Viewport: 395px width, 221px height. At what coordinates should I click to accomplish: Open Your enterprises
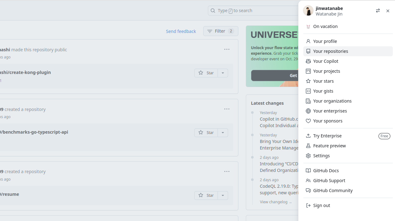coord(348,111)
